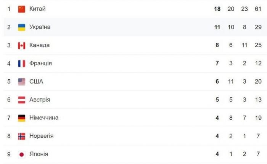Open the Україна country link

[x=40, y=27]
